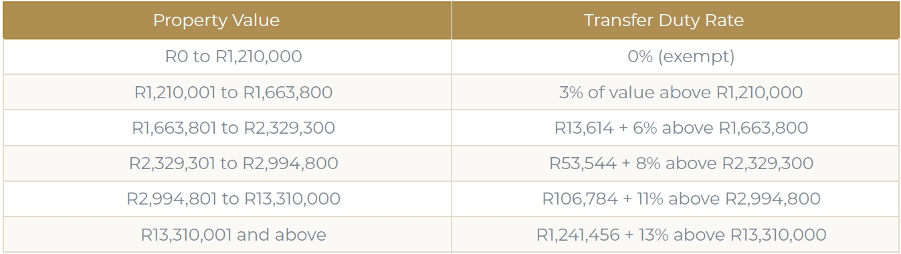This screenshot has width=901, height=254.
Task: Select the R0 to R1,210,000 cell
Action: tap(226, 57)
